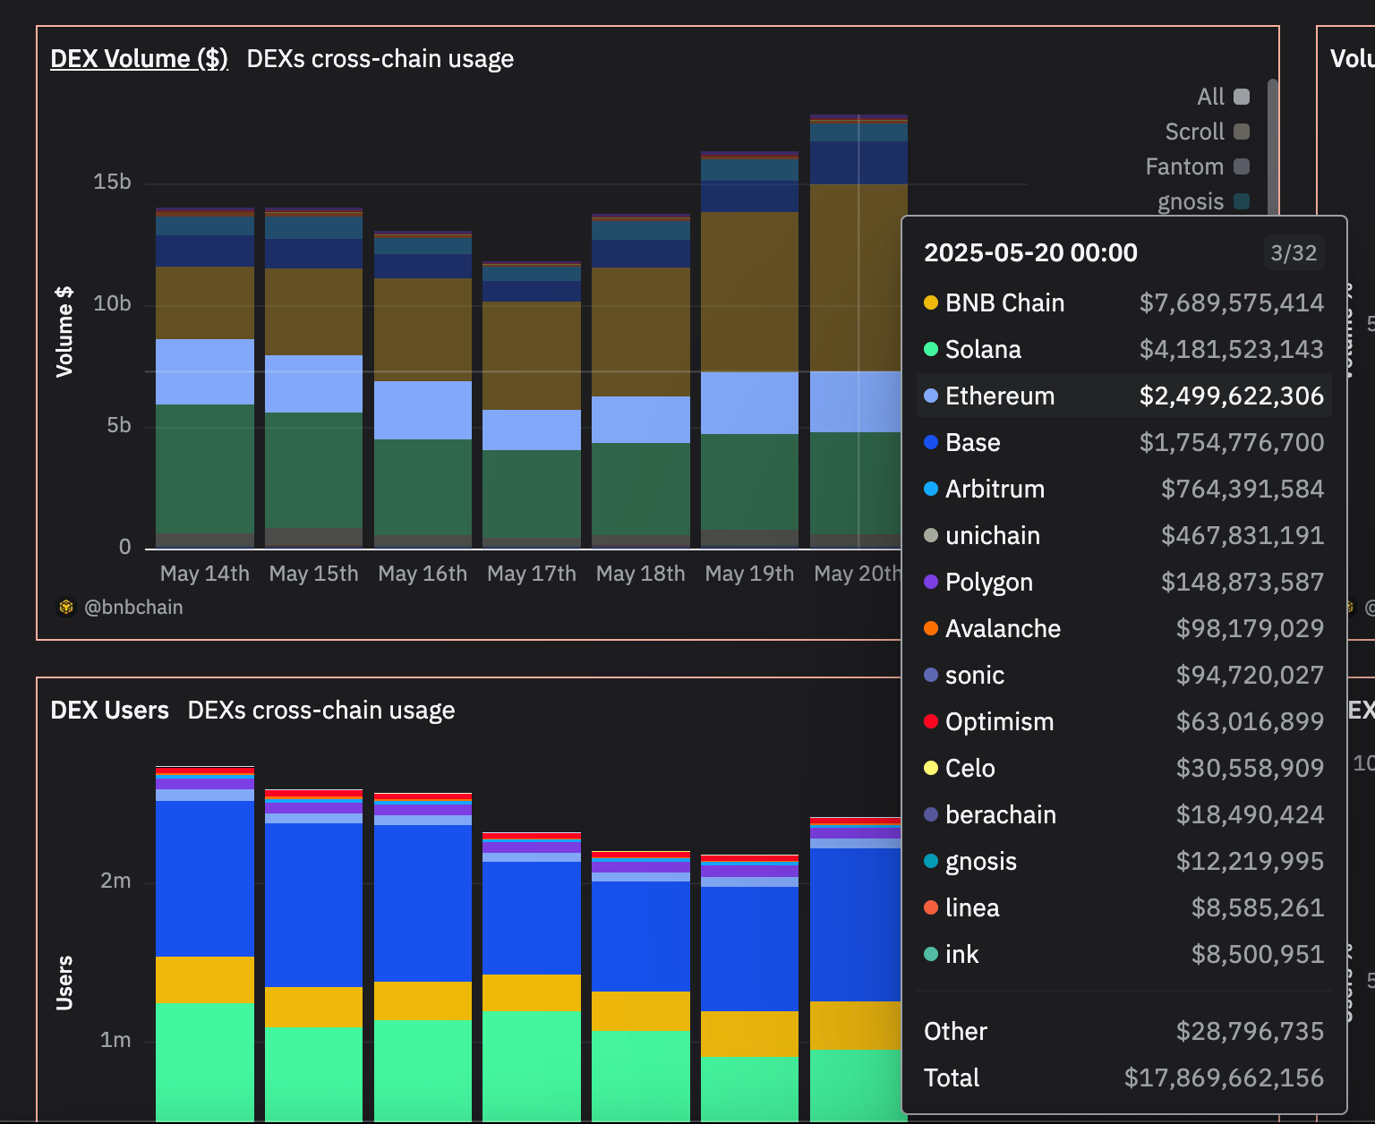This screenshot has height=1124, width=1375.
Task: Click the linea coral dot in tooltip
Action: coord(931,907)
